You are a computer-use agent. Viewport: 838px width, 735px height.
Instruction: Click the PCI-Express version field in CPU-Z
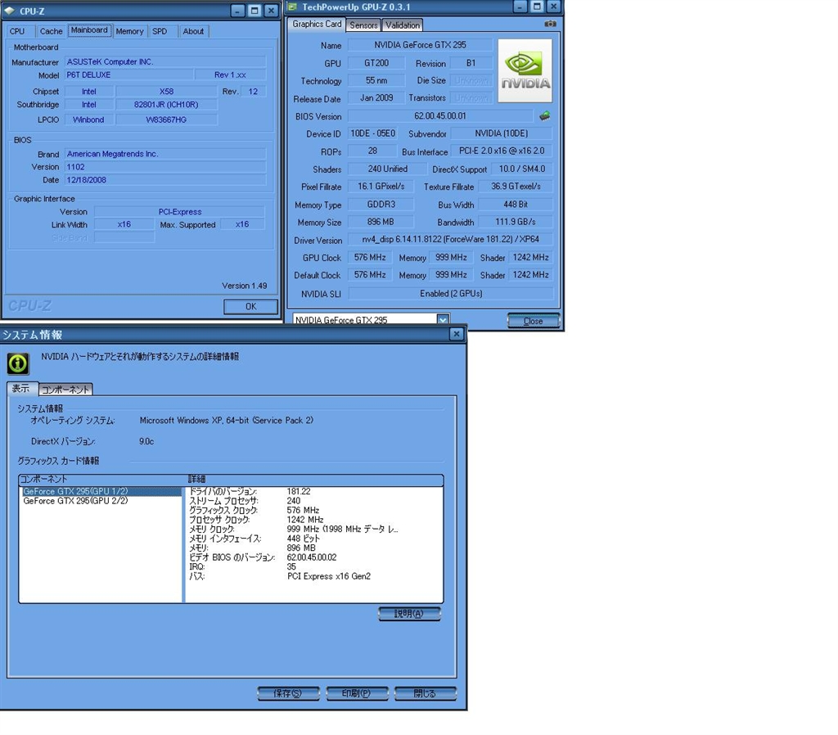(179, 212)
